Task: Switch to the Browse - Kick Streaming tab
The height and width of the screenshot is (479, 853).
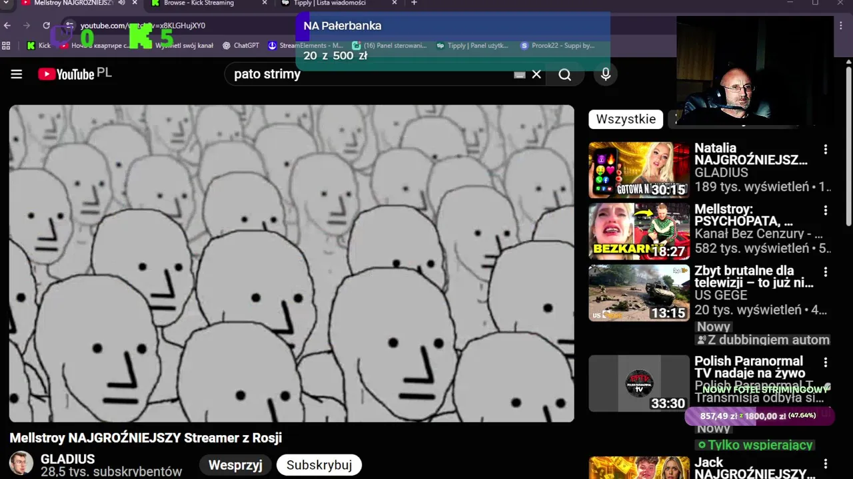Action: [x=207, y=3]
